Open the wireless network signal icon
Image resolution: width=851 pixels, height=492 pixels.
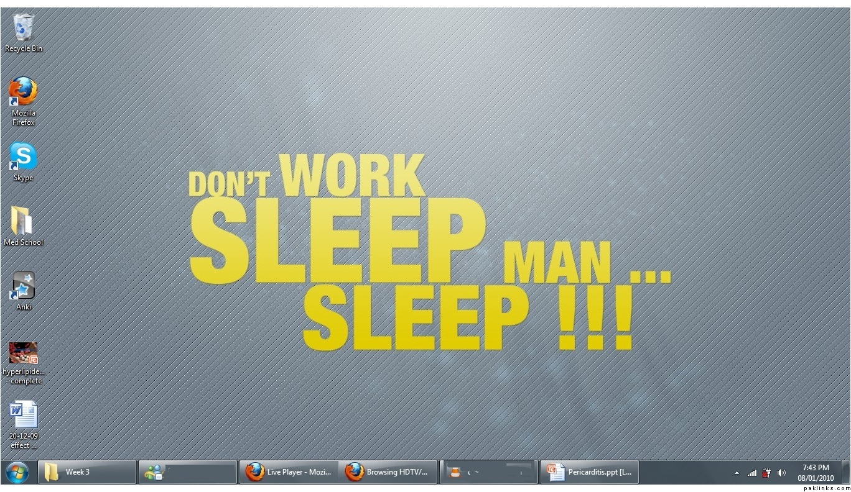752,473
